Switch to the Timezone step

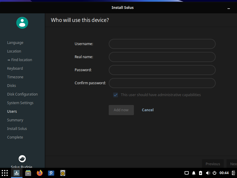pyautogui.click(x=15, y=77)
